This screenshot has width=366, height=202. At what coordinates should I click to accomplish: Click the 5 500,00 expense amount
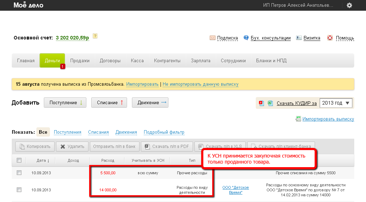click(x=108, y=173)
